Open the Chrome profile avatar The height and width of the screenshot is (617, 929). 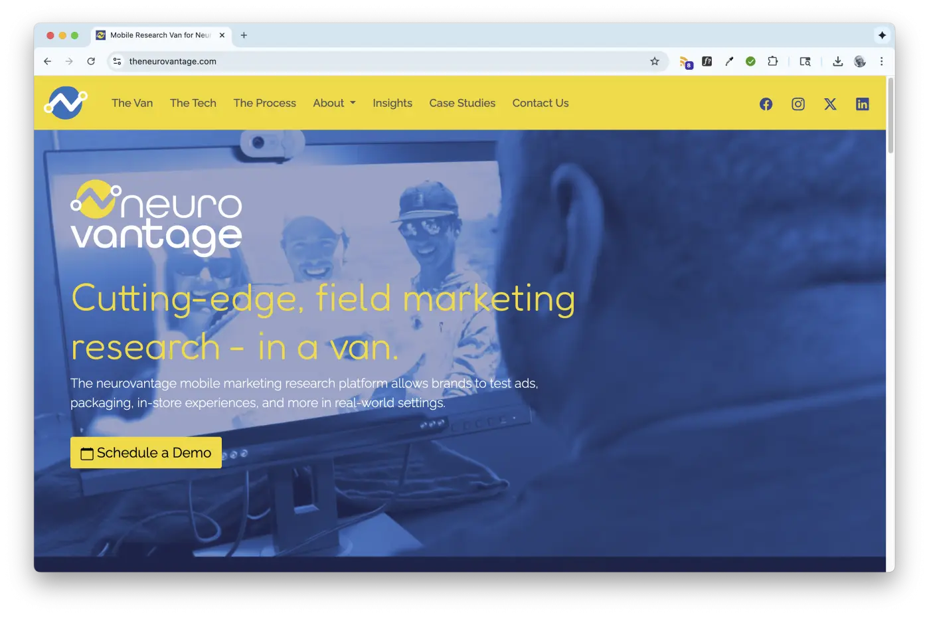(x=860, y=61)
